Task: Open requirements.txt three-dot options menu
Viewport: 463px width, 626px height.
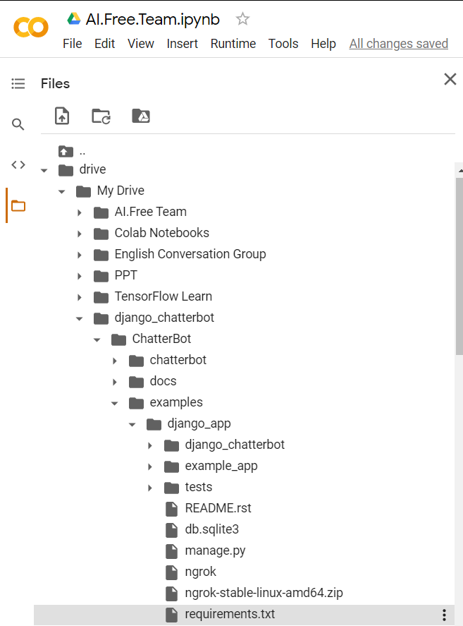Action: tap(444, 615)
